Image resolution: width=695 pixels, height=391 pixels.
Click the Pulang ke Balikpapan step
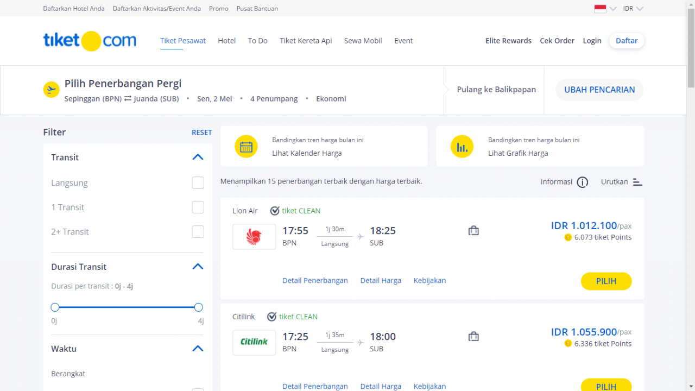pos(496,90)
